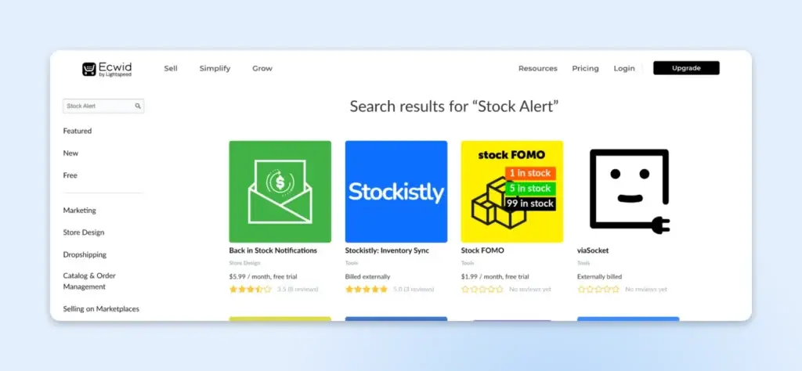Click the star rating under Back in Stock Notifications
Screen dimensions: 802x371
pyautogui.click(x=250, y=289)
